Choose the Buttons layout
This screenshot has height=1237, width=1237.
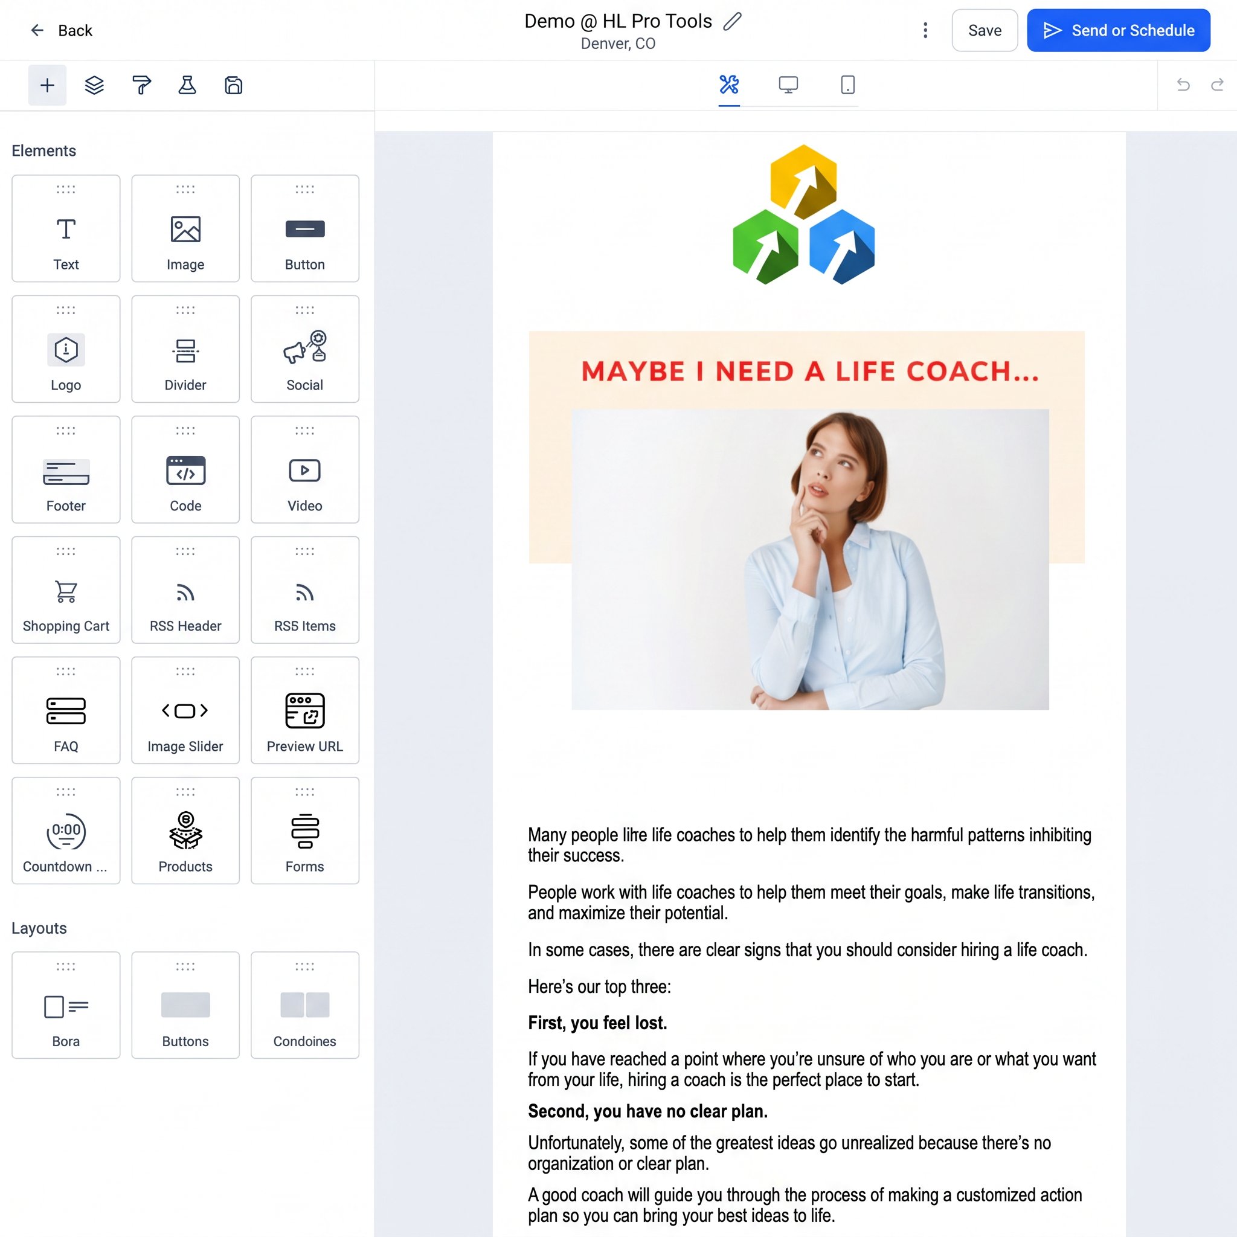click(x=185, y=1005)
